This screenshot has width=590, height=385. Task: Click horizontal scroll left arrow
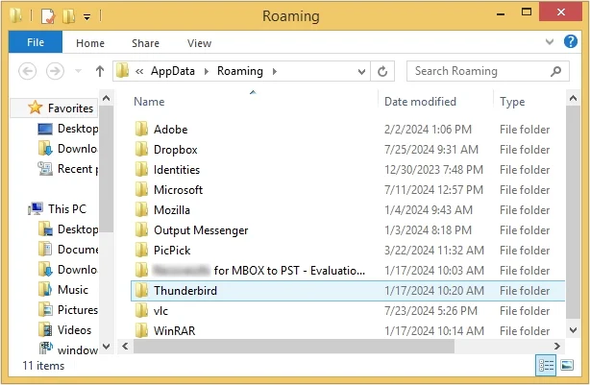[x=125, y=346]
